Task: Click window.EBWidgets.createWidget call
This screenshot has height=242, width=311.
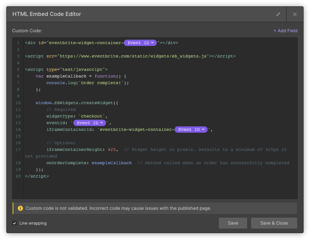Action: [x=77, y=103]
